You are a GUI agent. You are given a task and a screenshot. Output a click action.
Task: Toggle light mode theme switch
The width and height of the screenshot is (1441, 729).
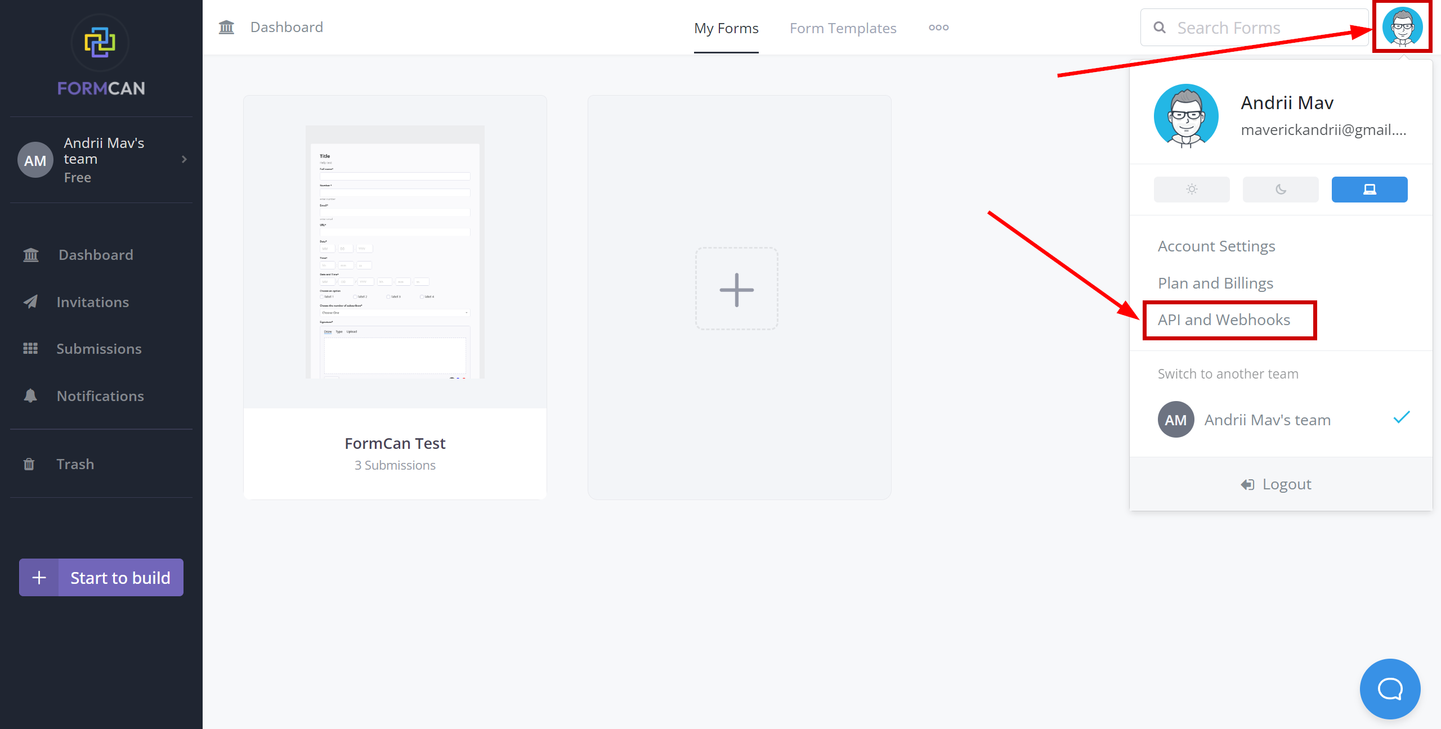(x=1192, y=190)
